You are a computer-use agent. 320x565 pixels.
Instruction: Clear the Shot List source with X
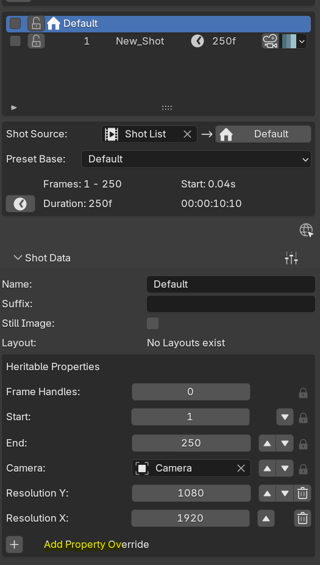click(187, 134)
